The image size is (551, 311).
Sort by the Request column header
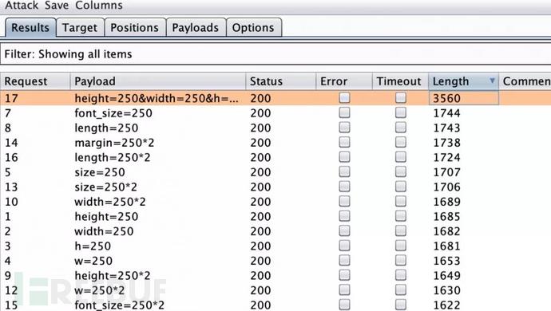[35, 81]
